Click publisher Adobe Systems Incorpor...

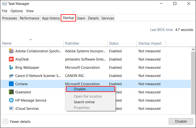click(85, 51)
